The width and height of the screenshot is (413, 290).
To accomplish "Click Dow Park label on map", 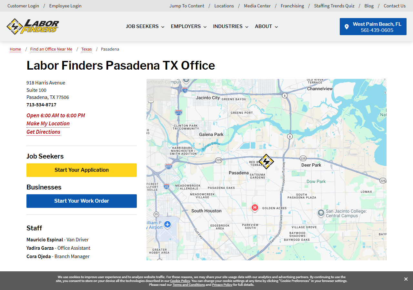I will point(316,181).
